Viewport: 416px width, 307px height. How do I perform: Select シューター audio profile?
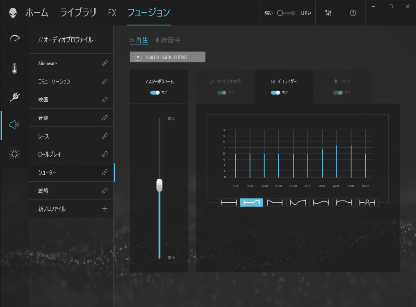click(x=62, y=172)
